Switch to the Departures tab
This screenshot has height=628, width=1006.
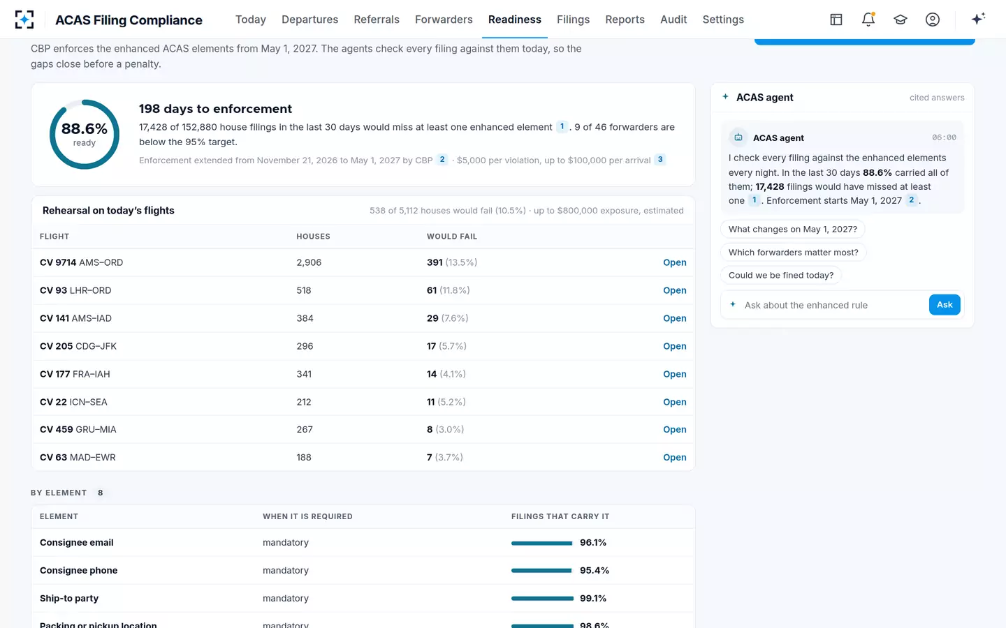[x=309, y=20]
